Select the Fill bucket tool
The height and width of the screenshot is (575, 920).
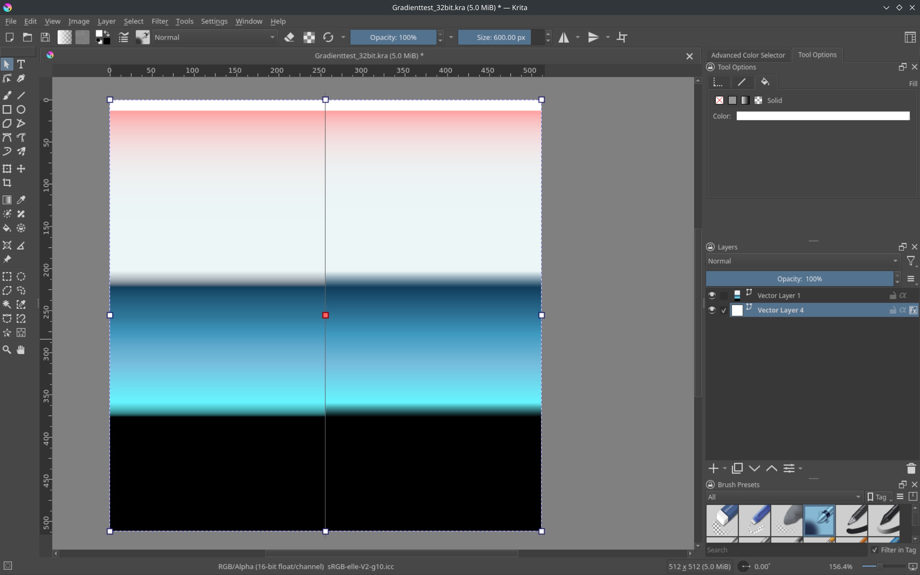[x=7, y=228]
